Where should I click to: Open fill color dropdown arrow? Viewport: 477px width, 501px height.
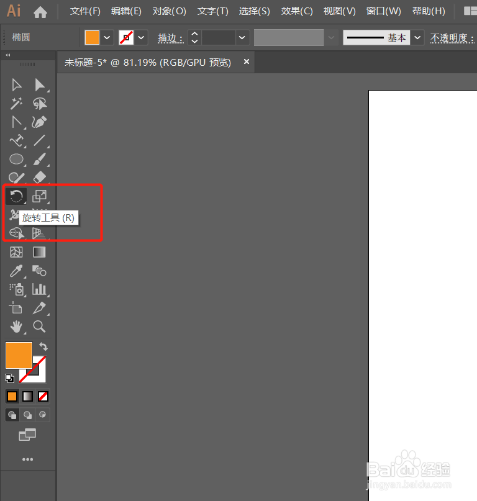click(x=107, y=38)
